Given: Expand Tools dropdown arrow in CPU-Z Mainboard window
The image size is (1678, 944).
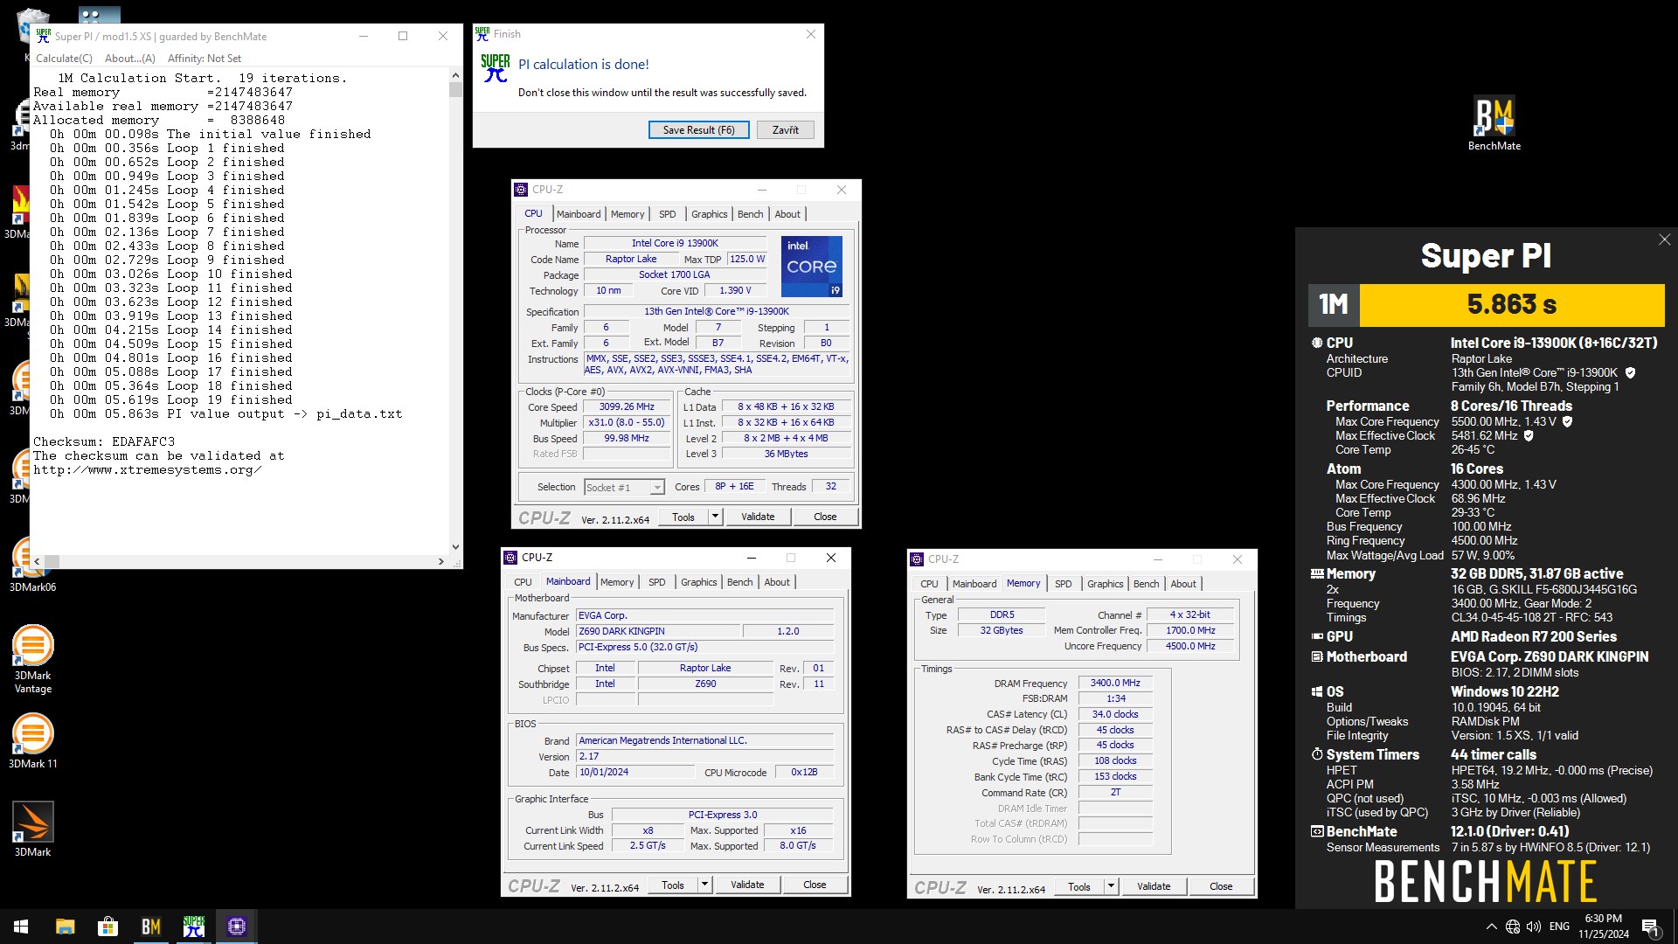Looking at the screenshot, I should point(704,885).
